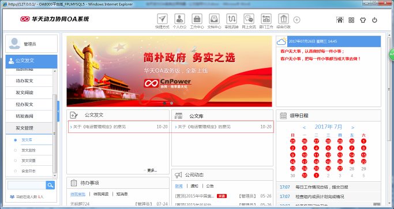394x209 pixels.
Task: Open the T-shirt skin theme icon
Action: [x=363, y=20]
